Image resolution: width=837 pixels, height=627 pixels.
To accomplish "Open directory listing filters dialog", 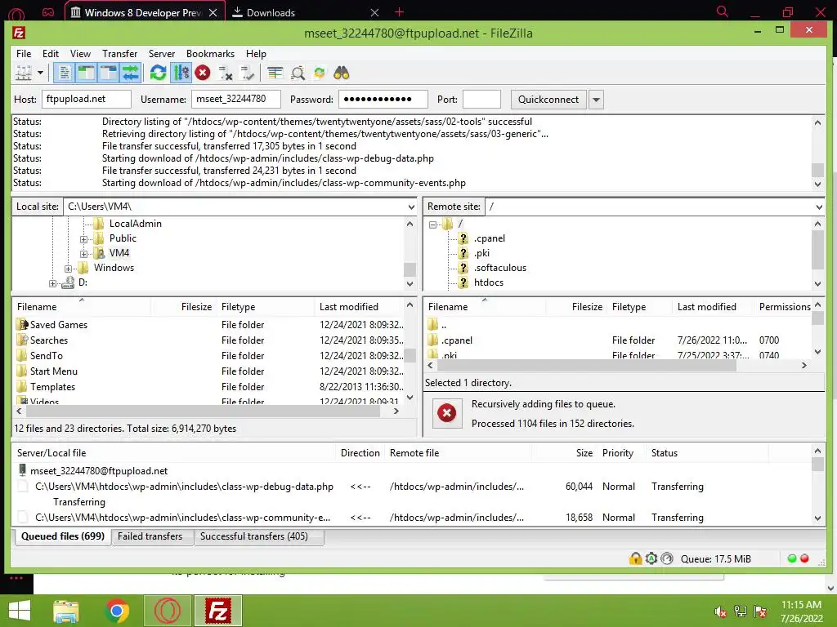I will (275, 73).
